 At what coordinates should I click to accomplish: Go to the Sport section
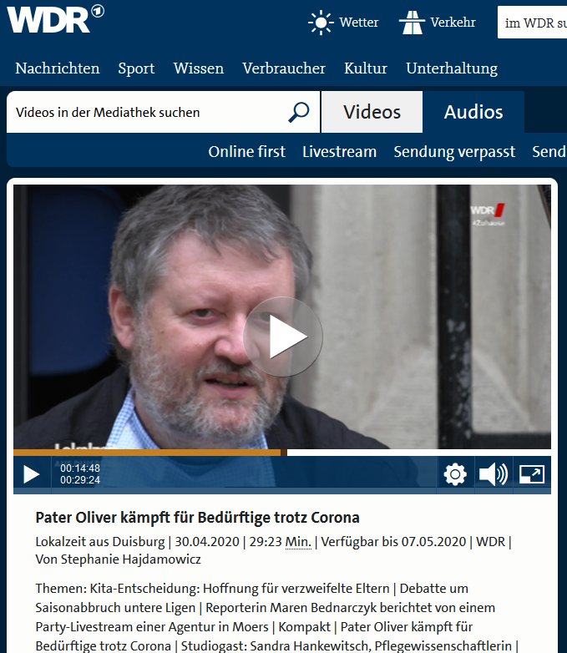(136, 68)
